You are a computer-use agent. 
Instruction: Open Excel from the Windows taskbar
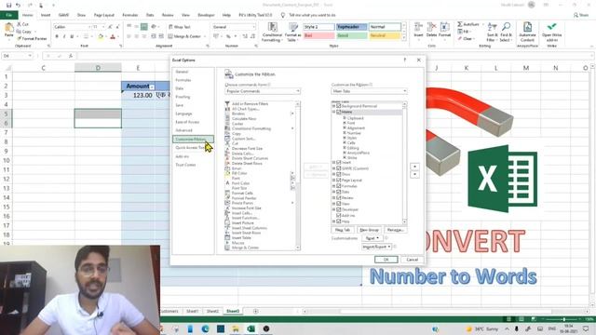click(251, 328)
